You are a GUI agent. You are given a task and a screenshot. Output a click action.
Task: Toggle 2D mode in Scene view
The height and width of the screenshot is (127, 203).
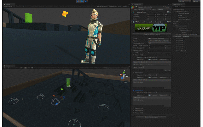pos(21,68)
